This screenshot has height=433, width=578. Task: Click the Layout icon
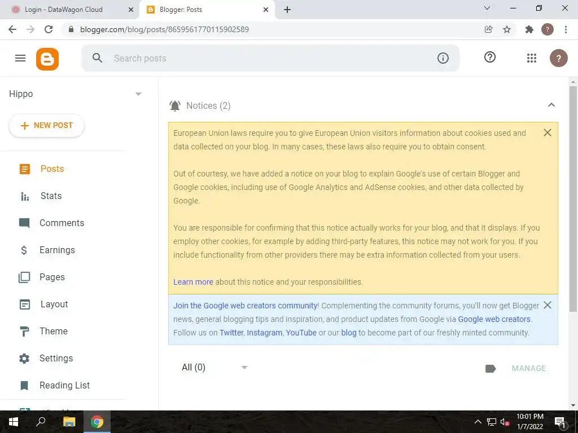point(25,304)
